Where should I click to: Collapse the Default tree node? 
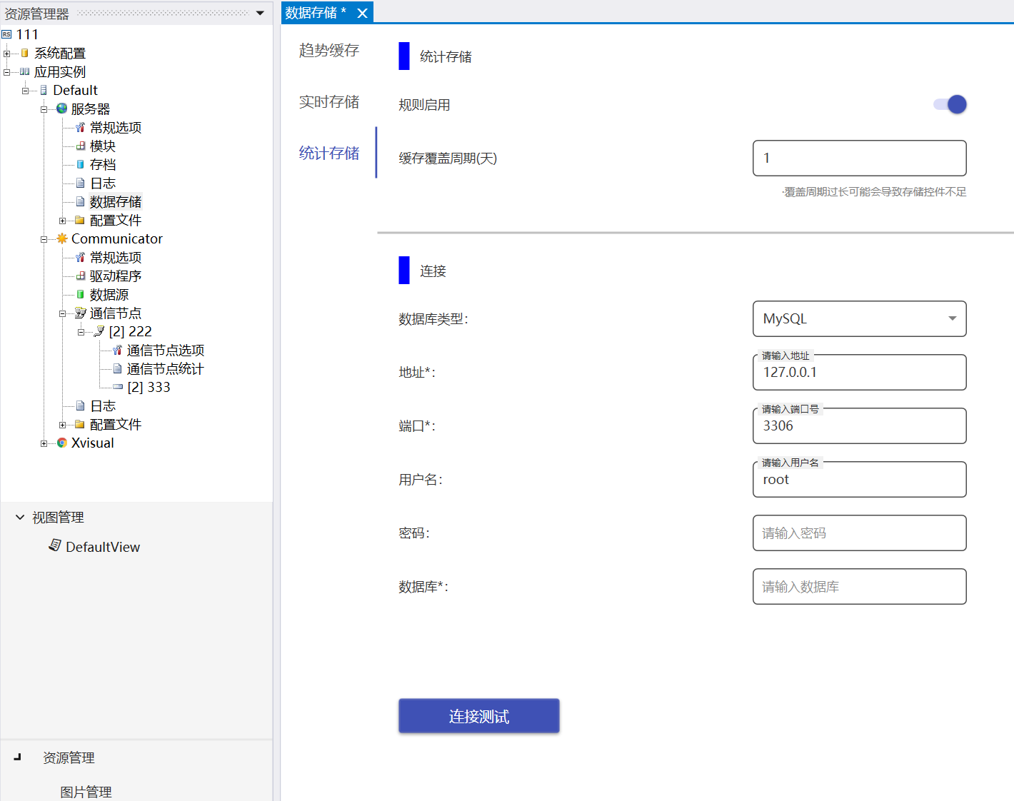pyautogui.click(x=25, y=91)
